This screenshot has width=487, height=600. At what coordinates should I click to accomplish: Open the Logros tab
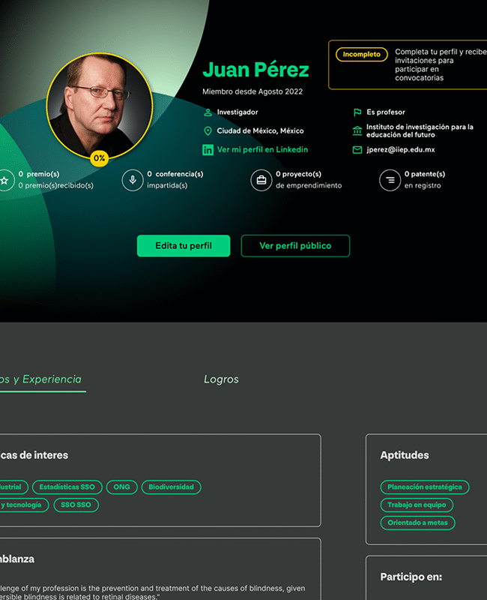click(x=221, y=379)
